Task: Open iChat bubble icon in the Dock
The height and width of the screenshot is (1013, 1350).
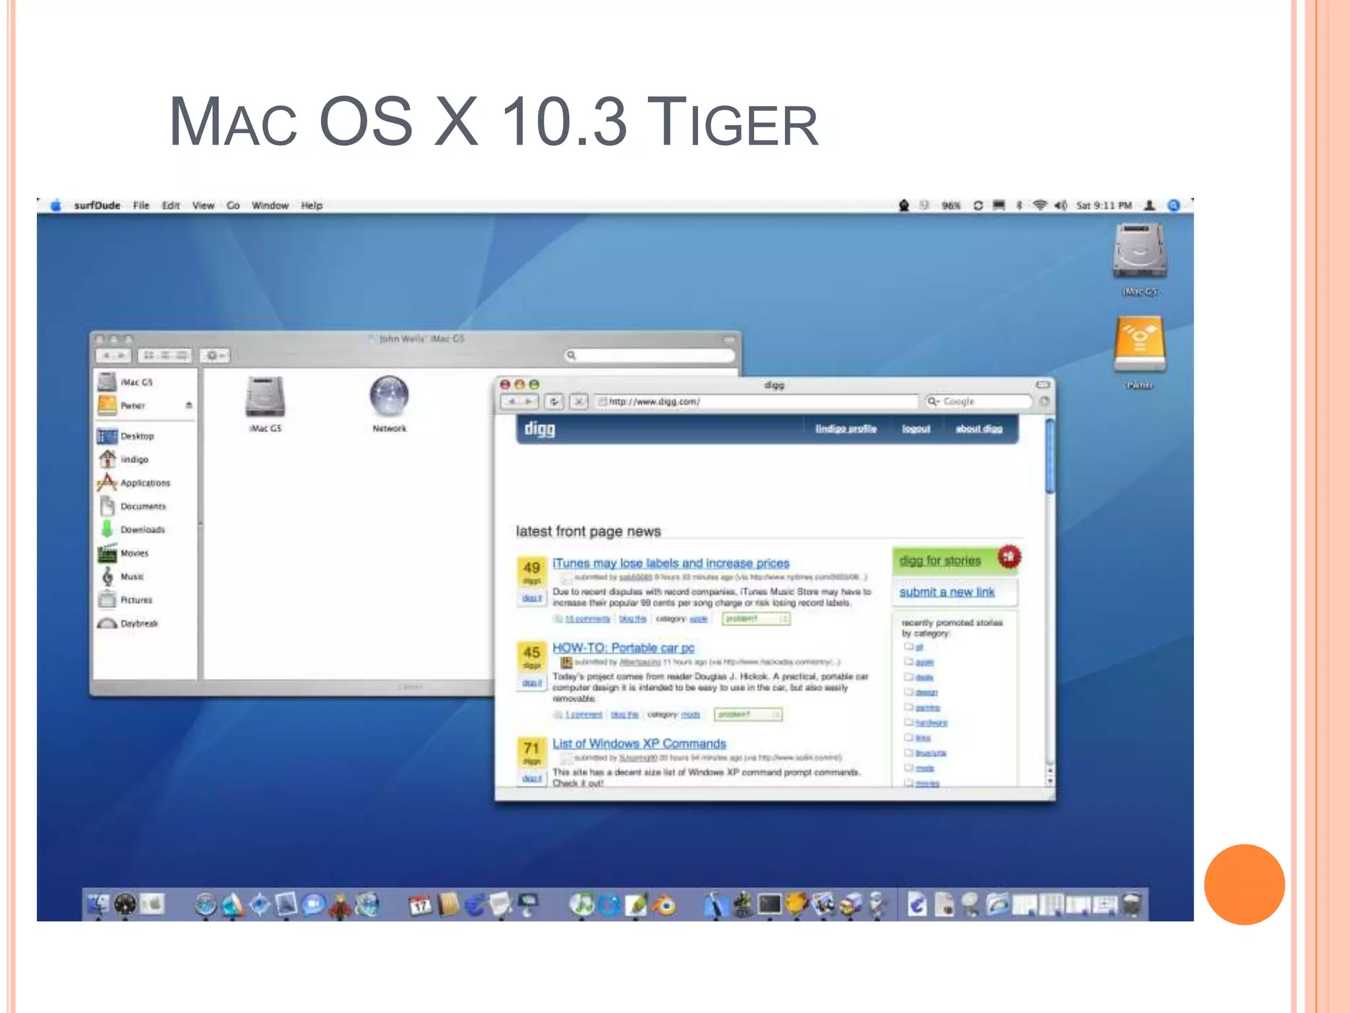Action: tap(313, 904)
